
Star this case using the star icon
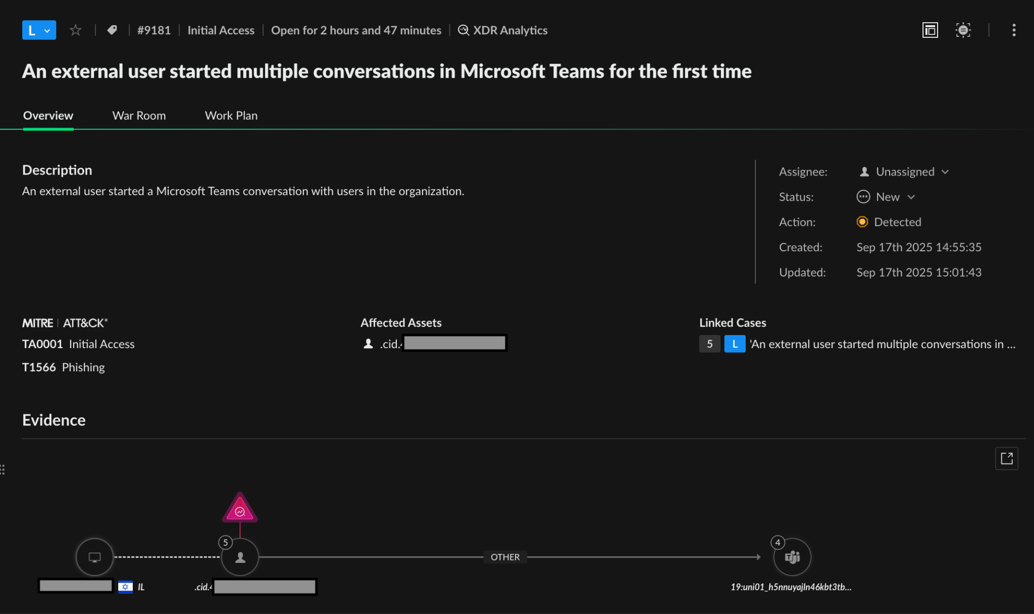coord(76,30)
